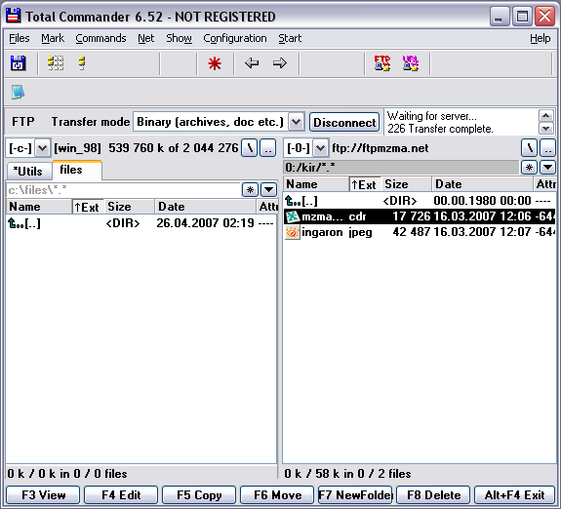Click the blue notepad icon in button bar
The image size is (561, 509).
point(18,93)
